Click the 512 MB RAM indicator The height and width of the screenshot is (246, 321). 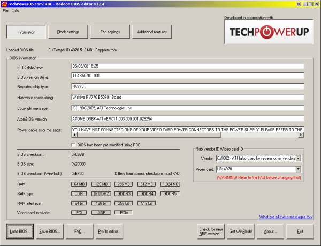(x=147, y=184)
